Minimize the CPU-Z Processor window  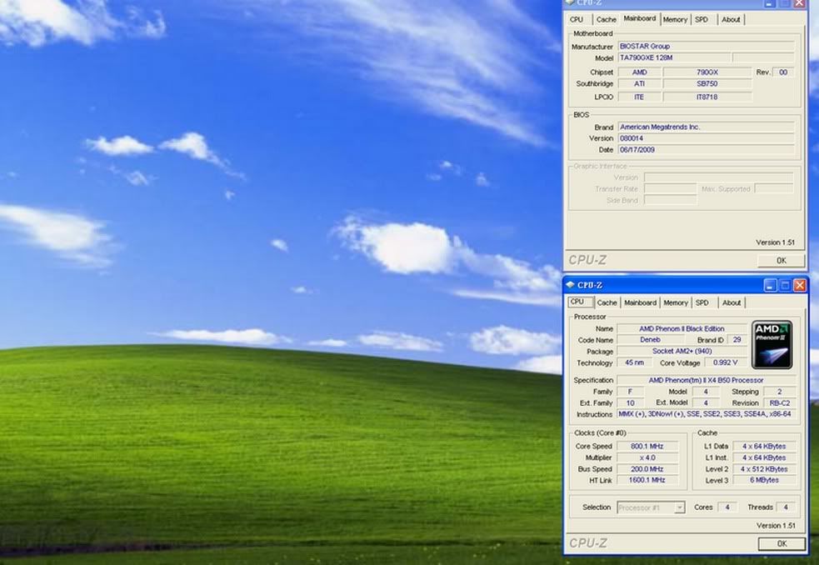[x=769, y=285]
